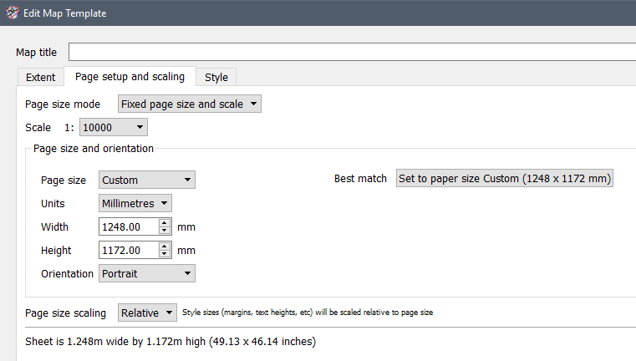
Task: Click the app icon in the title bar
Action: click(12, 13)
